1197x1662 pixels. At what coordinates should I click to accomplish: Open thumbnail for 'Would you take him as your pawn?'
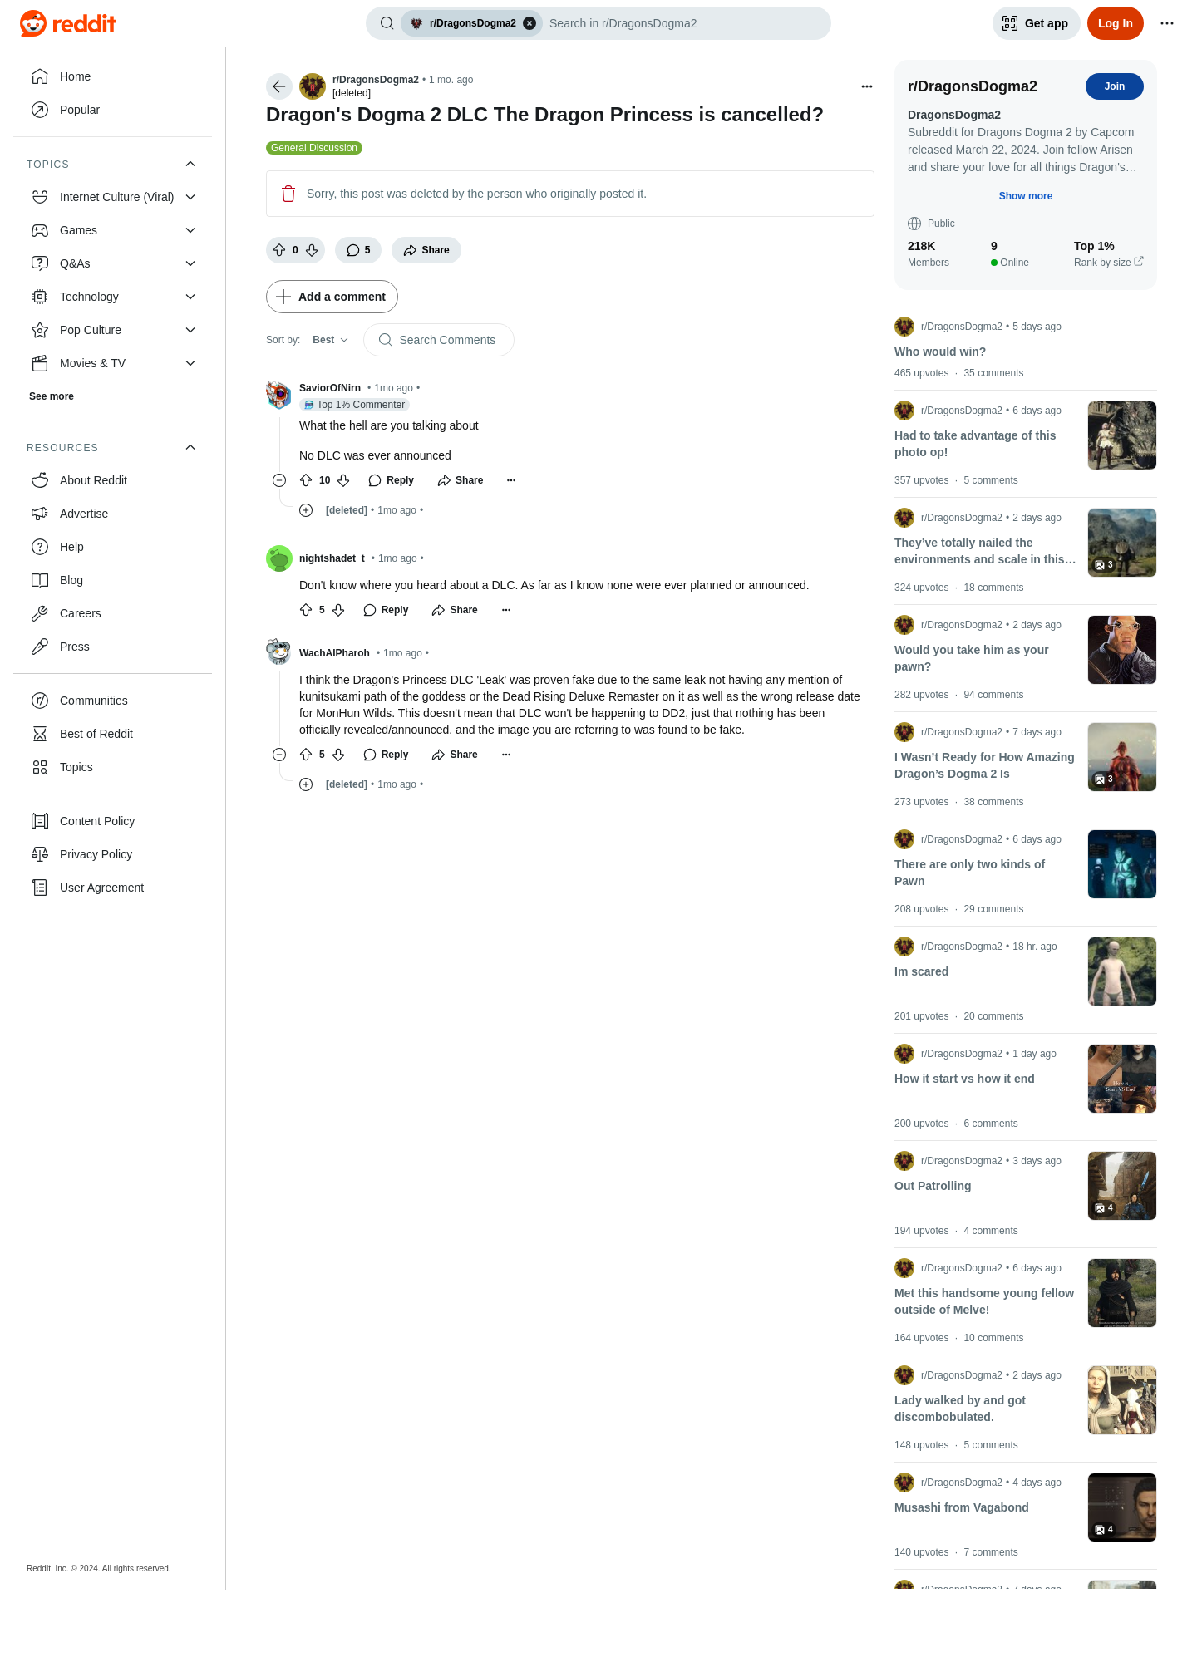pyautogui.click(x=1121, y=650)
